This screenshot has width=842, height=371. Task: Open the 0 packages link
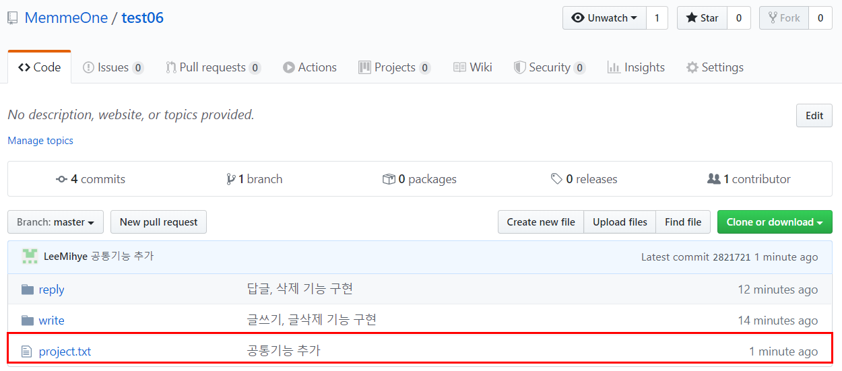coord(420,179)
